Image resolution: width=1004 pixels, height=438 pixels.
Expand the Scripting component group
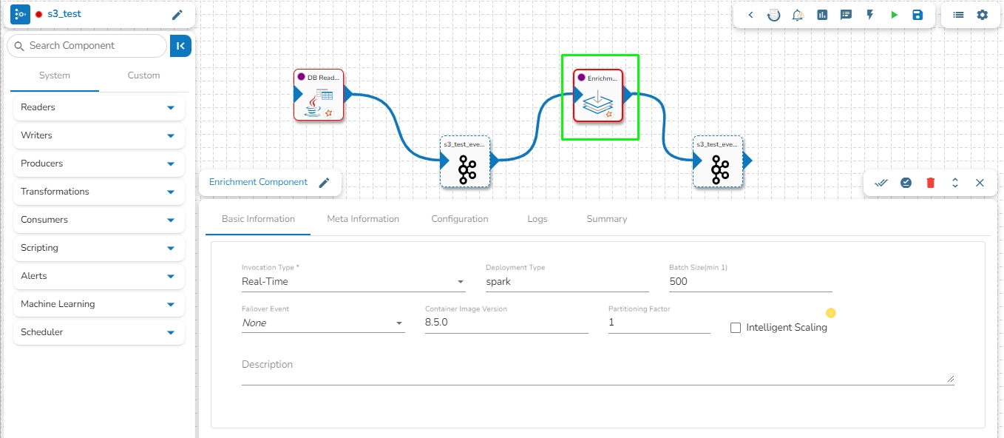(x=99, y=248)
